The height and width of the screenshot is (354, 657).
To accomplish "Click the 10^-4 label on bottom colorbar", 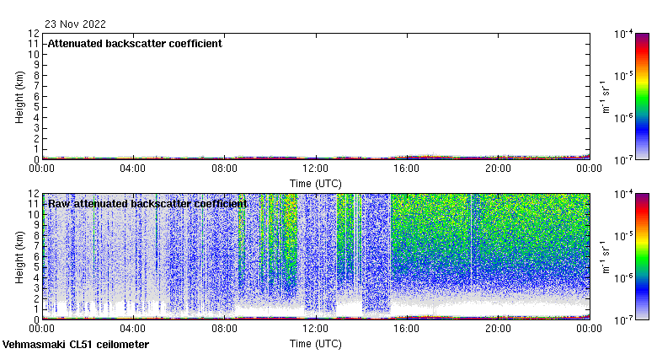I will pos(623,194).
